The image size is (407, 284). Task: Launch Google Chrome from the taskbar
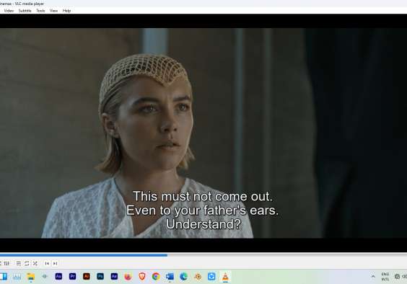156,277
